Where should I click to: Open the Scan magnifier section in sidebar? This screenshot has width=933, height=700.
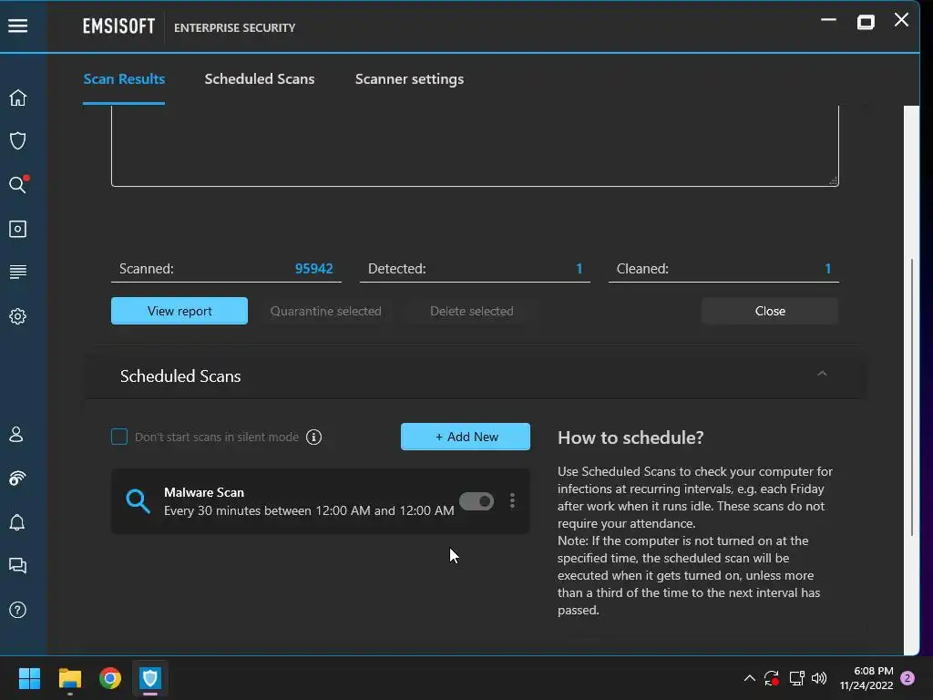[18, 184]
